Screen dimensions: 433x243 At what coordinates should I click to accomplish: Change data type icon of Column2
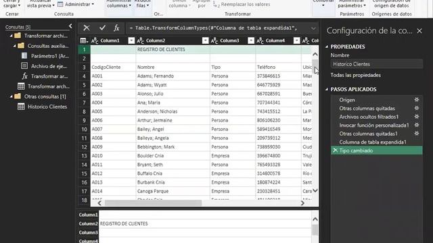click(x=140, y=40)
